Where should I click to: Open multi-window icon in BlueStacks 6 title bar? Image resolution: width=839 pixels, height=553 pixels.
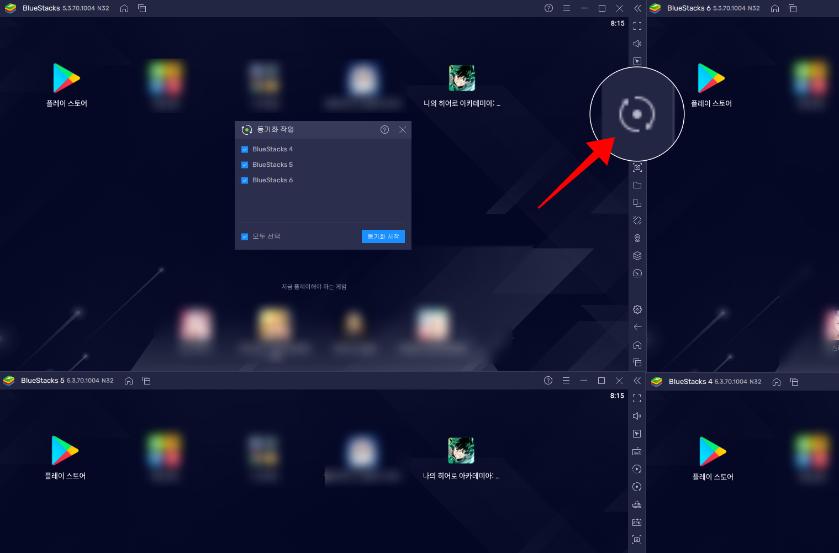[x=793, y=8]
